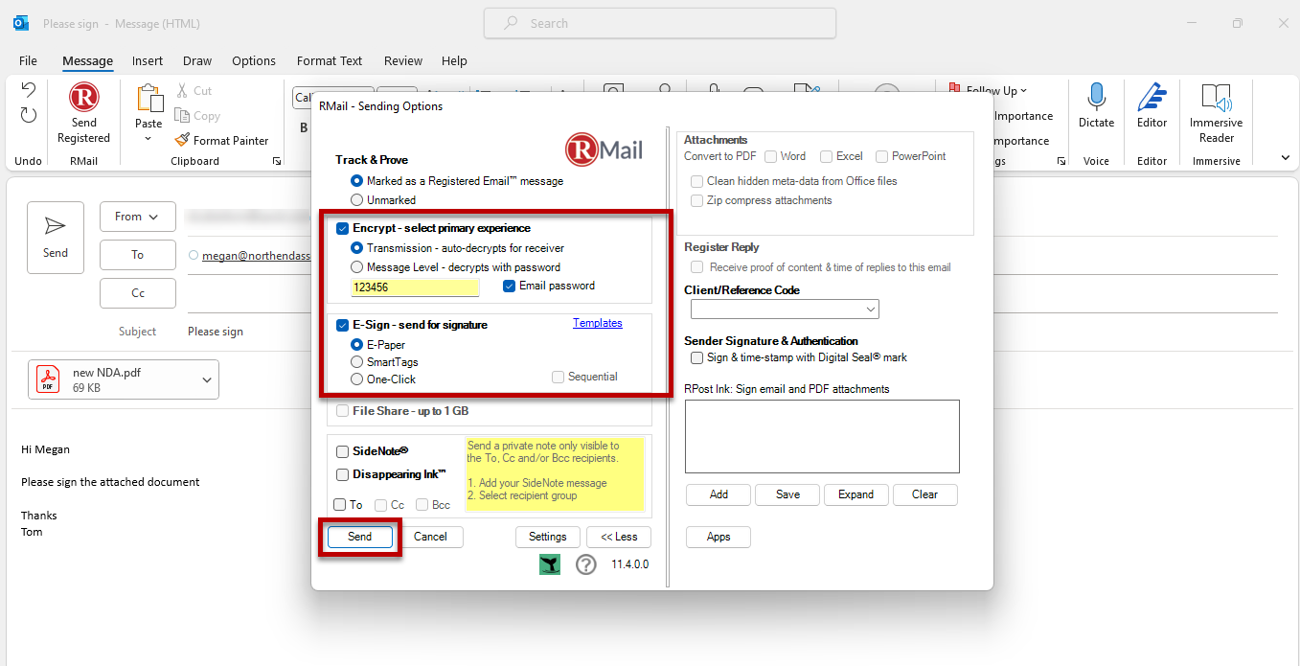Select Message Level decrypts with password
The height and width of the screenshot is (666, 1300).
356,267
